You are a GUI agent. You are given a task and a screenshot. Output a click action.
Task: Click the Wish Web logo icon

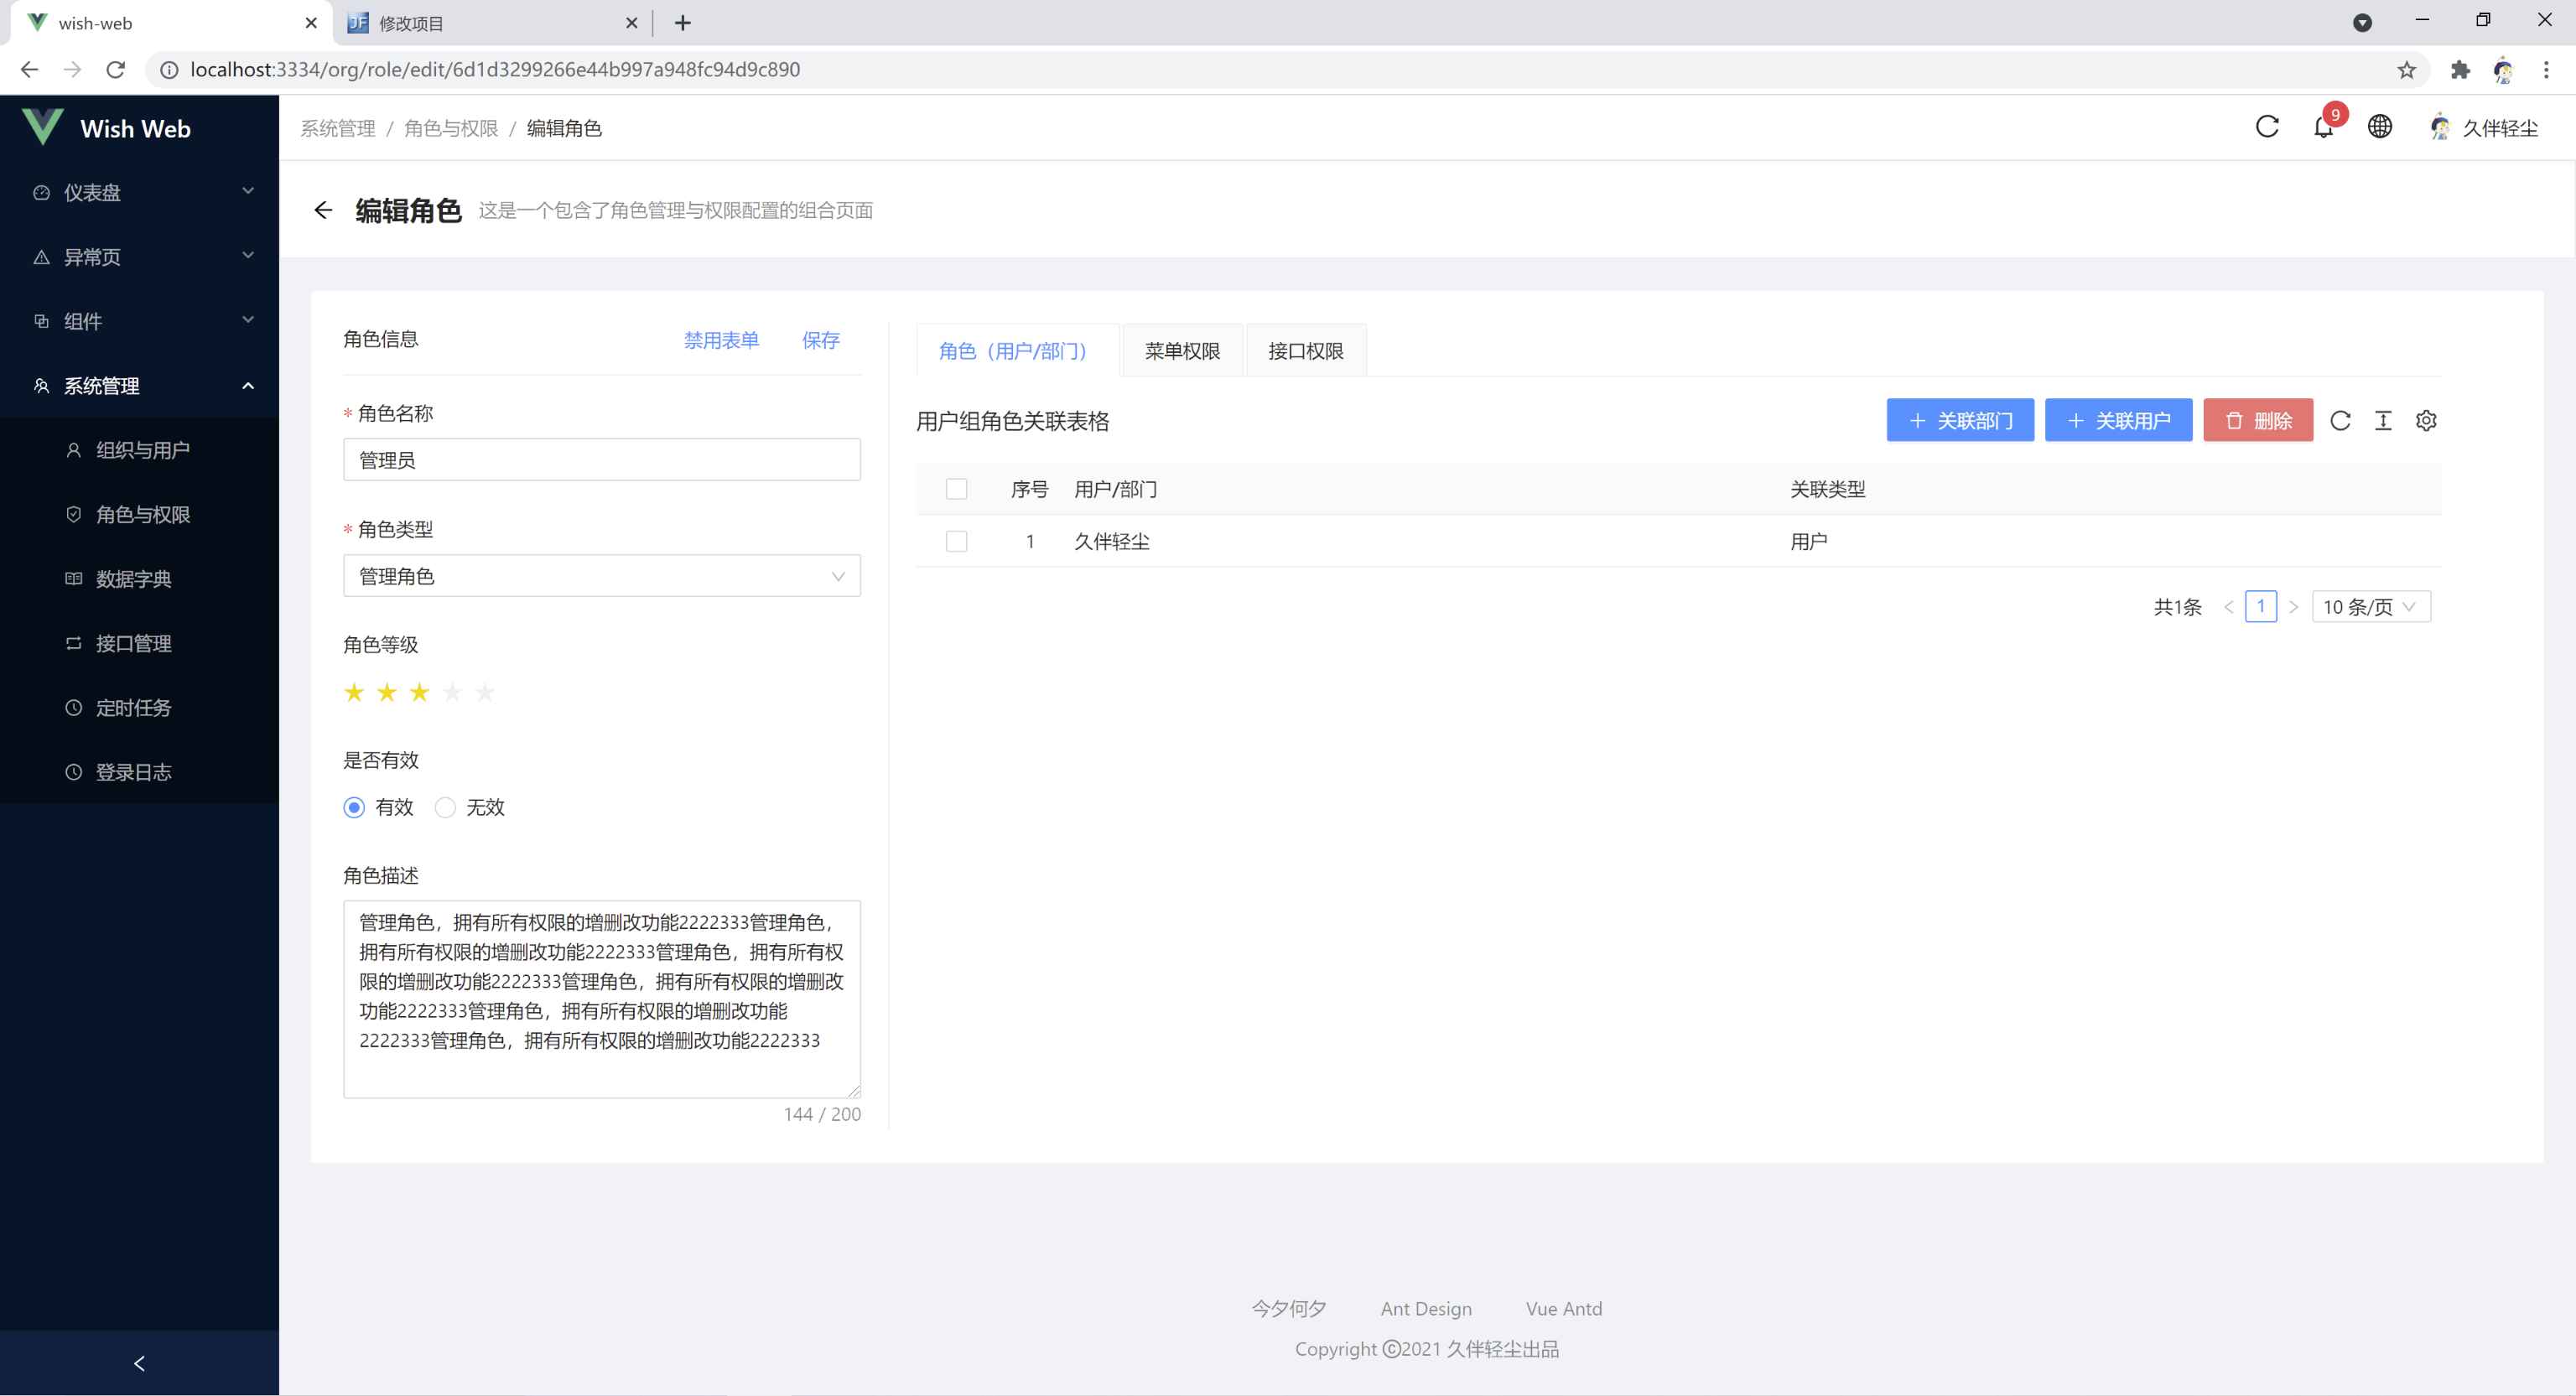point(42,127)
